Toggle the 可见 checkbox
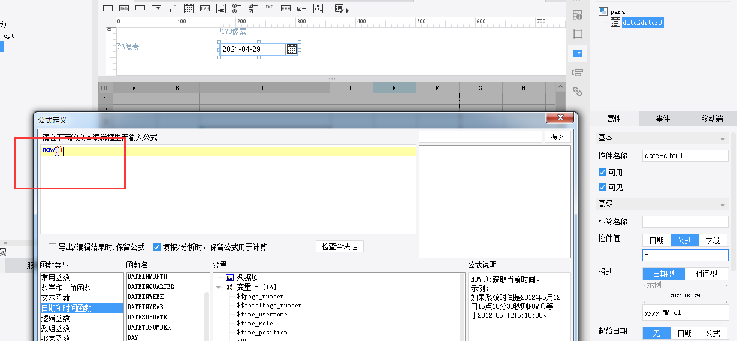 [x=603, y=187]
